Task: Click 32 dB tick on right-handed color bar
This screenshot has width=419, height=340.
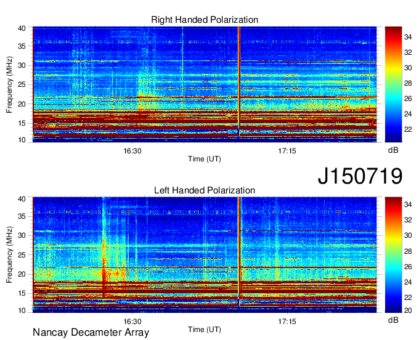Action: (408, 52)
